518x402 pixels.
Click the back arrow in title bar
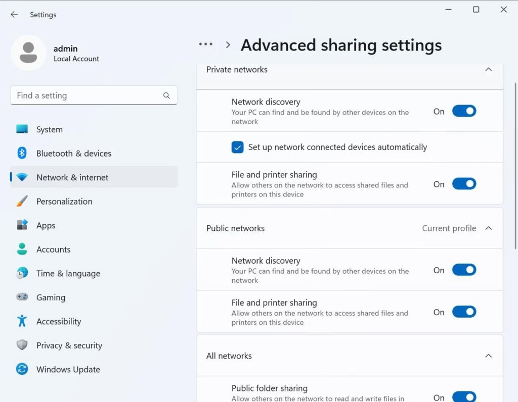[14, 15]
